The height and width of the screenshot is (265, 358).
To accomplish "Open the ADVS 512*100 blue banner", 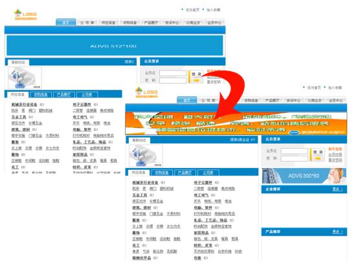I will (x=115, y=46).
